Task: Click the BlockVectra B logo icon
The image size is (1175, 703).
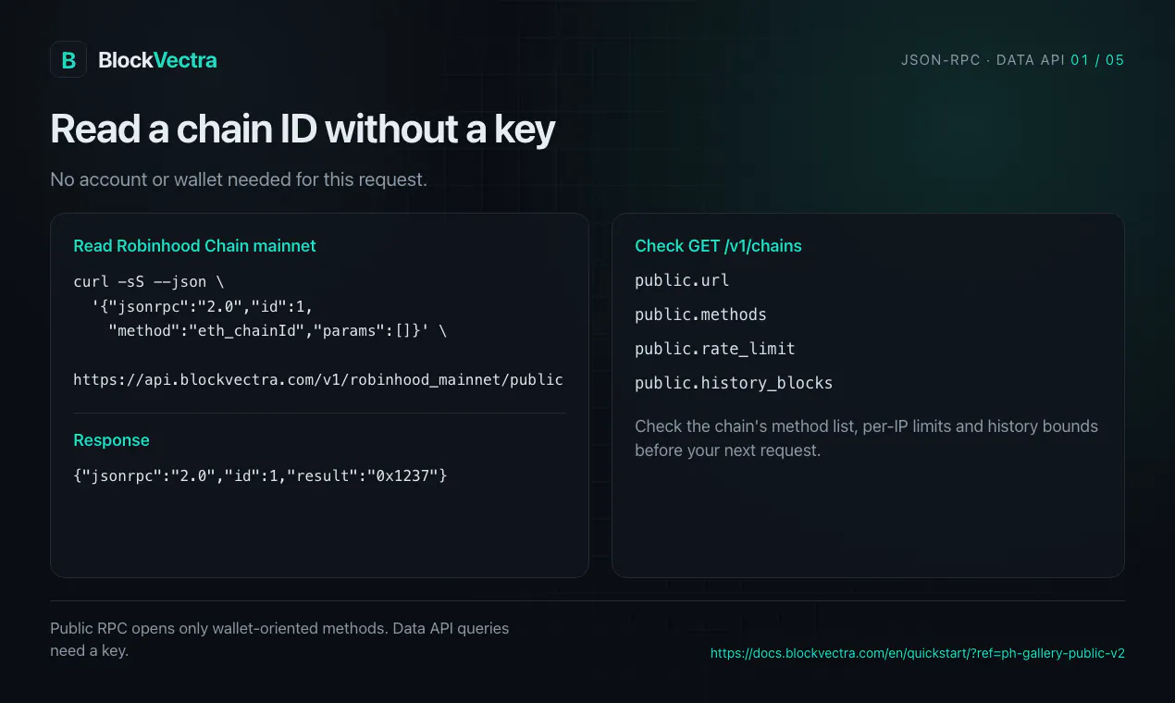Action: coord(68,60)
